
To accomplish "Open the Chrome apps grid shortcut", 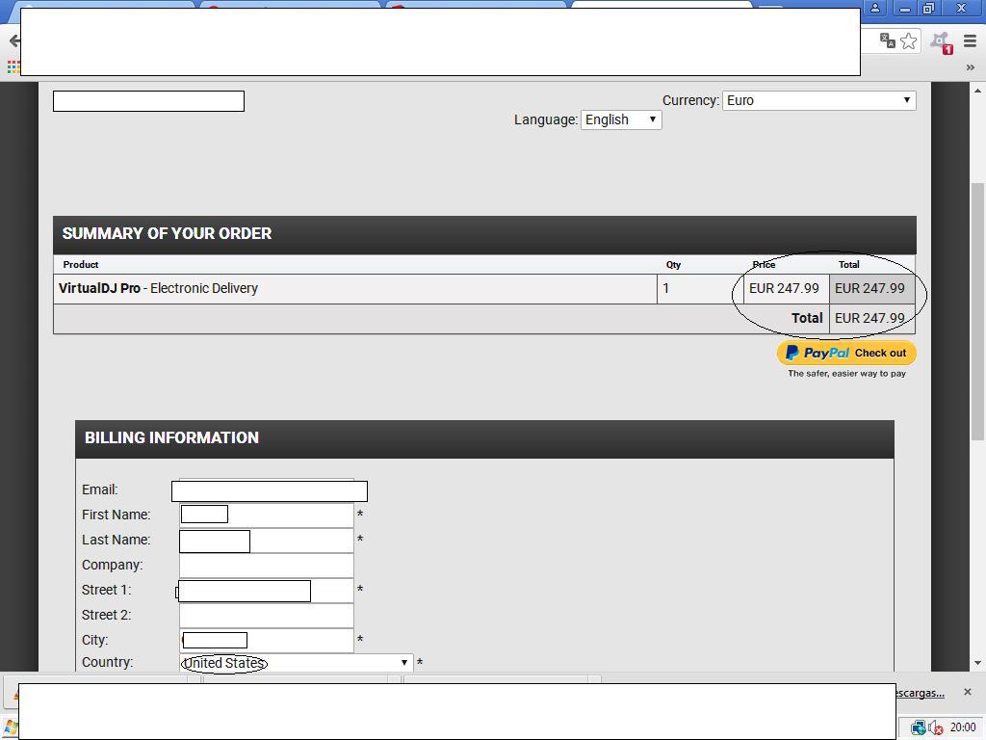I will (x=13, y=66).
